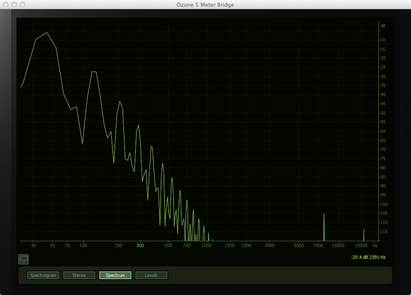Click the highest spectrum peak near 50 Hz

[x=47, y=33]
